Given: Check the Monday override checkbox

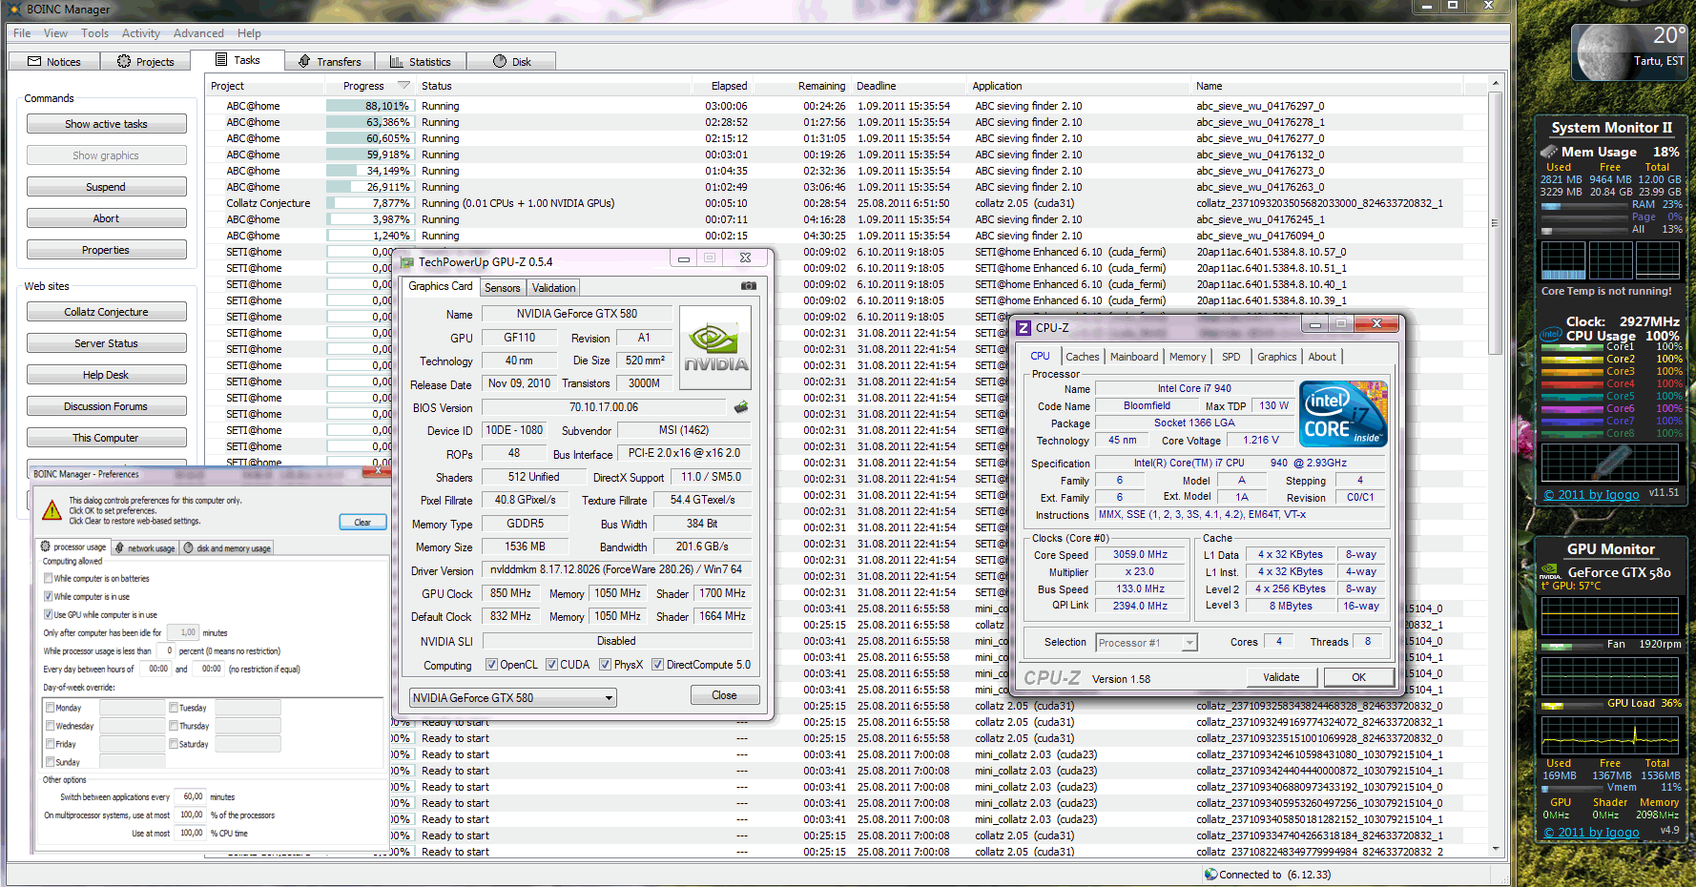Looking at the screenshot, I should tap(50, 708).
